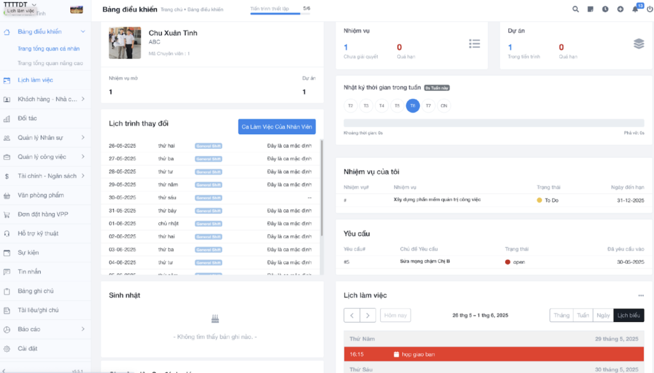Click the Tiến trình thiết lập progress bar

pyautogui.click(x=280, y=13)
